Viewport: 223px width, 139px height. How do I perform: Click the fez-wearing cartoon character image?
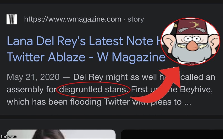190,41
